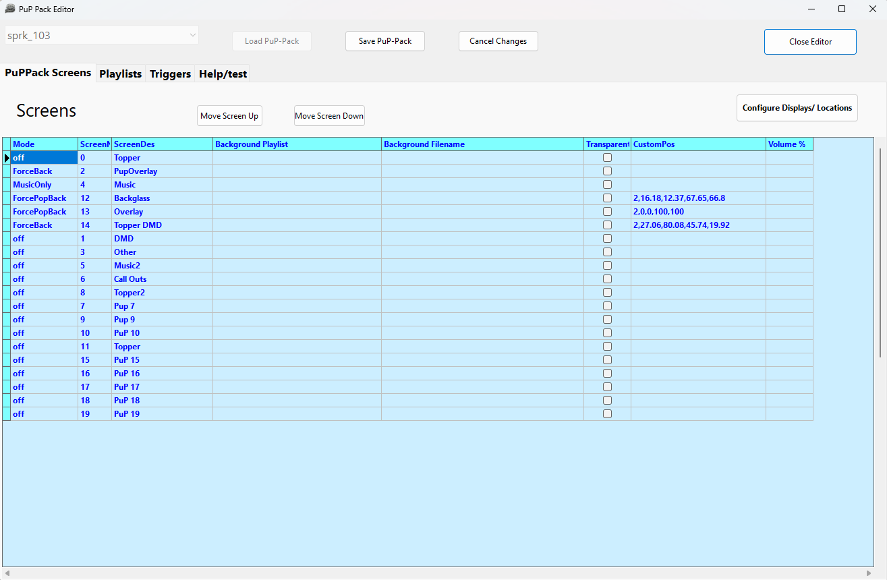This screenshot has width=887, height=580.
Task: Click the Volume % column header
Action: click(x=789, y=144)
